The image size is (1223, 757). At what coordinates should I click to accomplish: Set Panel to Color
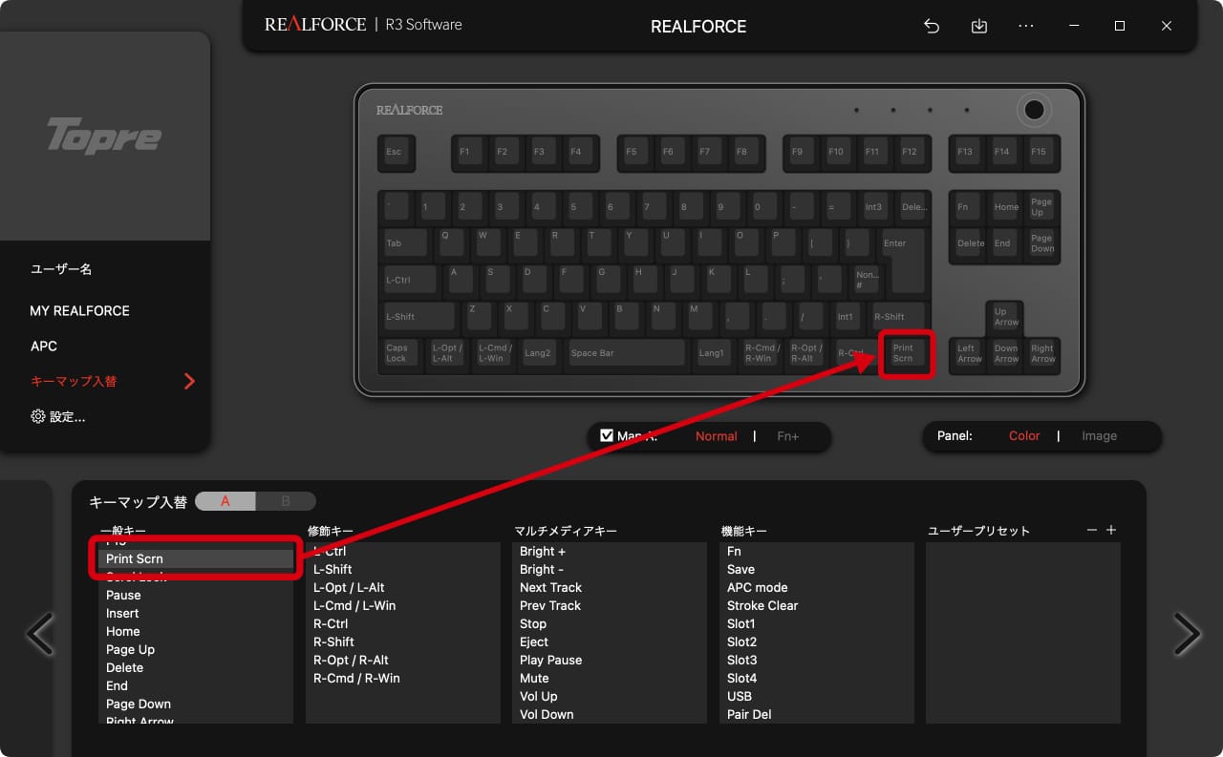tap(1024, 436)
